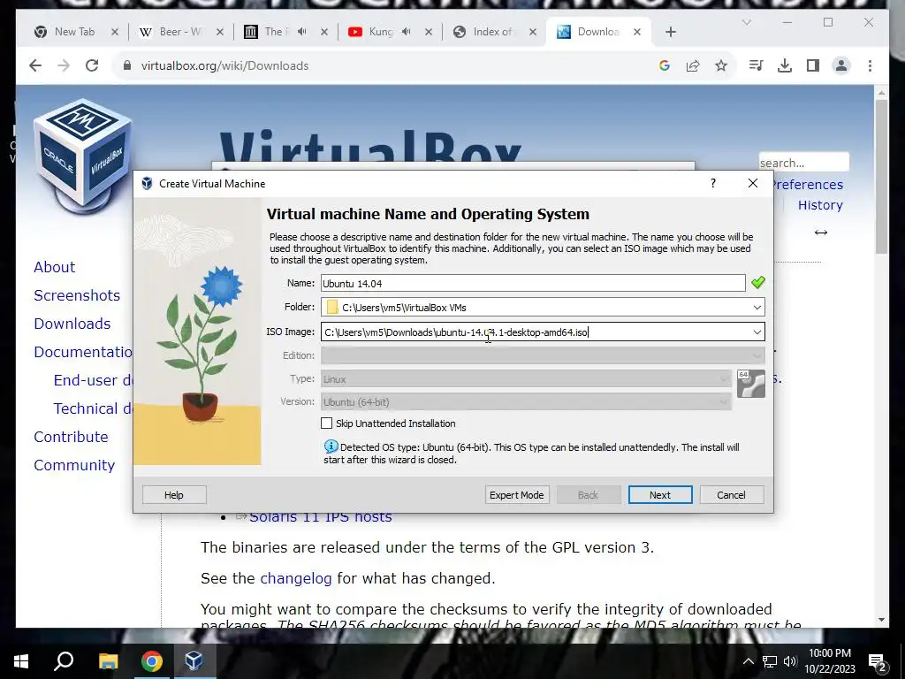Click the 64-bit OS type icon
The height and width of the screenshot is (679, 905).
coord(751,384)
